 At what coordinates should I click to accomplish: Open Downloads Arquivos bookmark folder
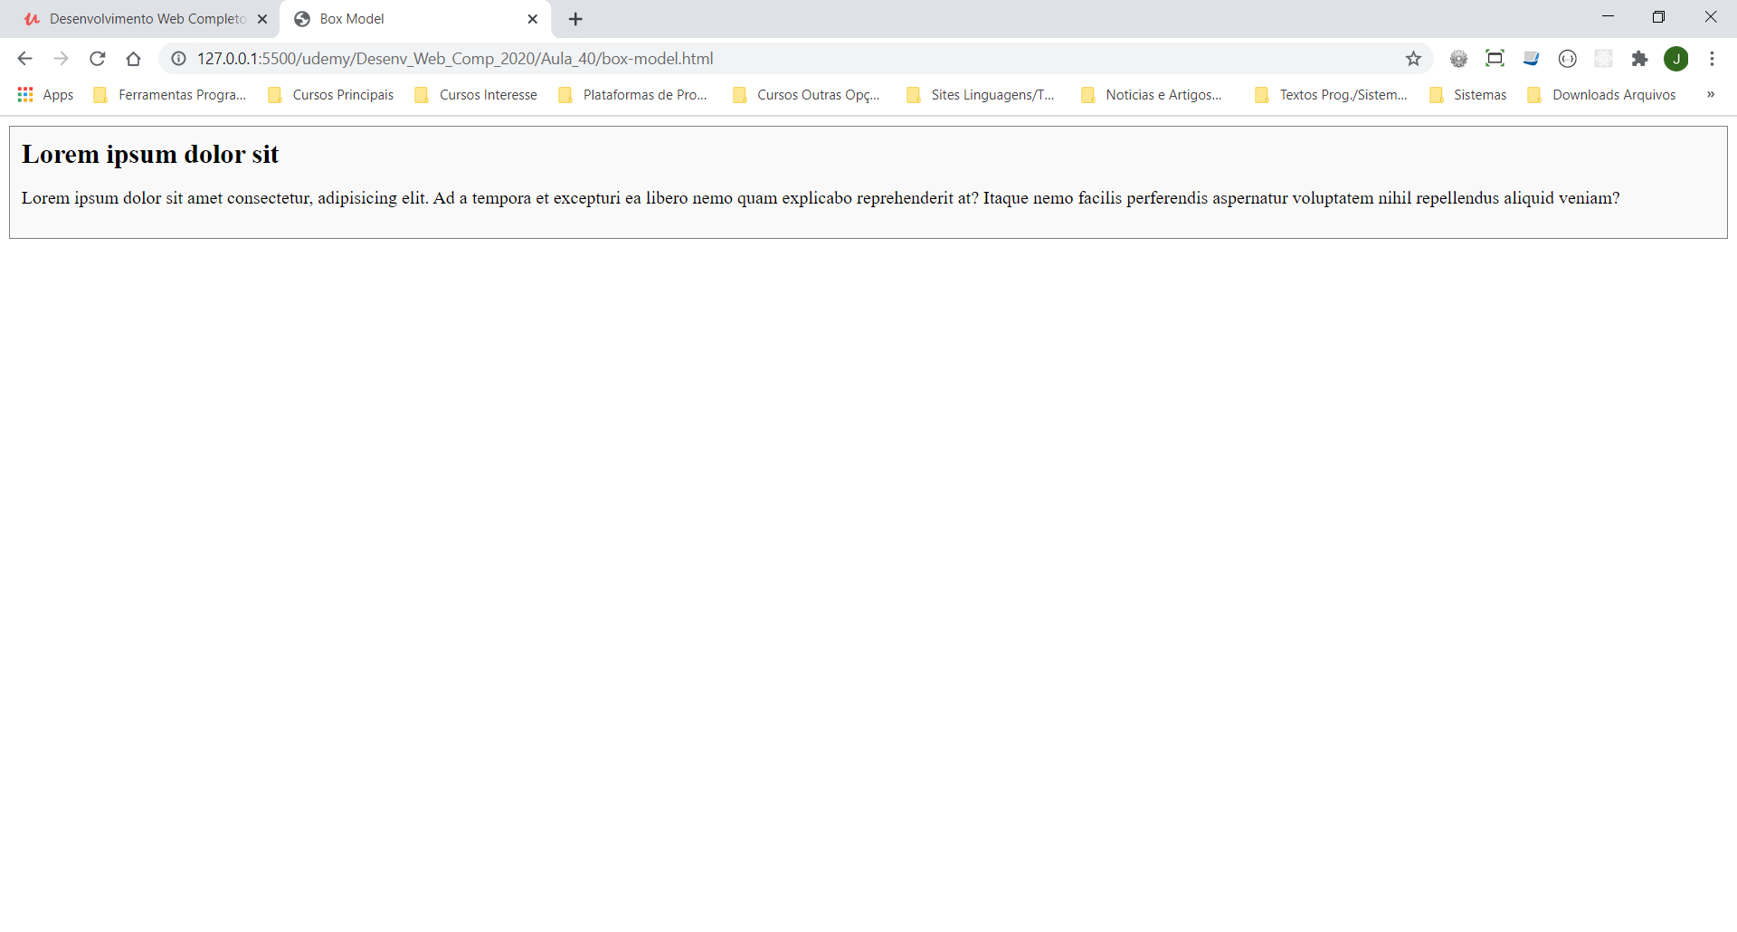pos(1602,95)
